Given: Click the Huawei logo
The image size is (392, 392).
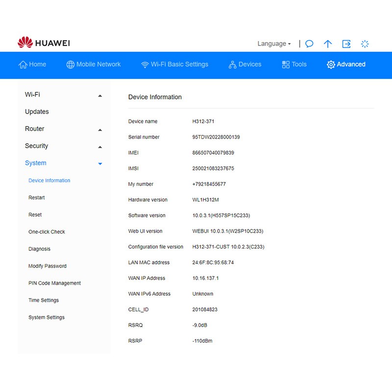Looking at the screenshot, I should pos(44,43).
